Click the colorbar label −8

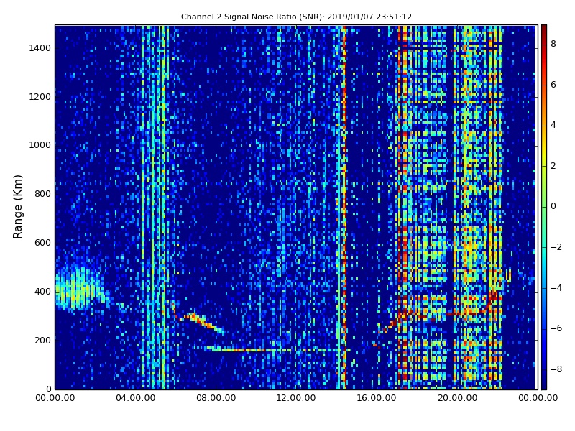(556, 369)
